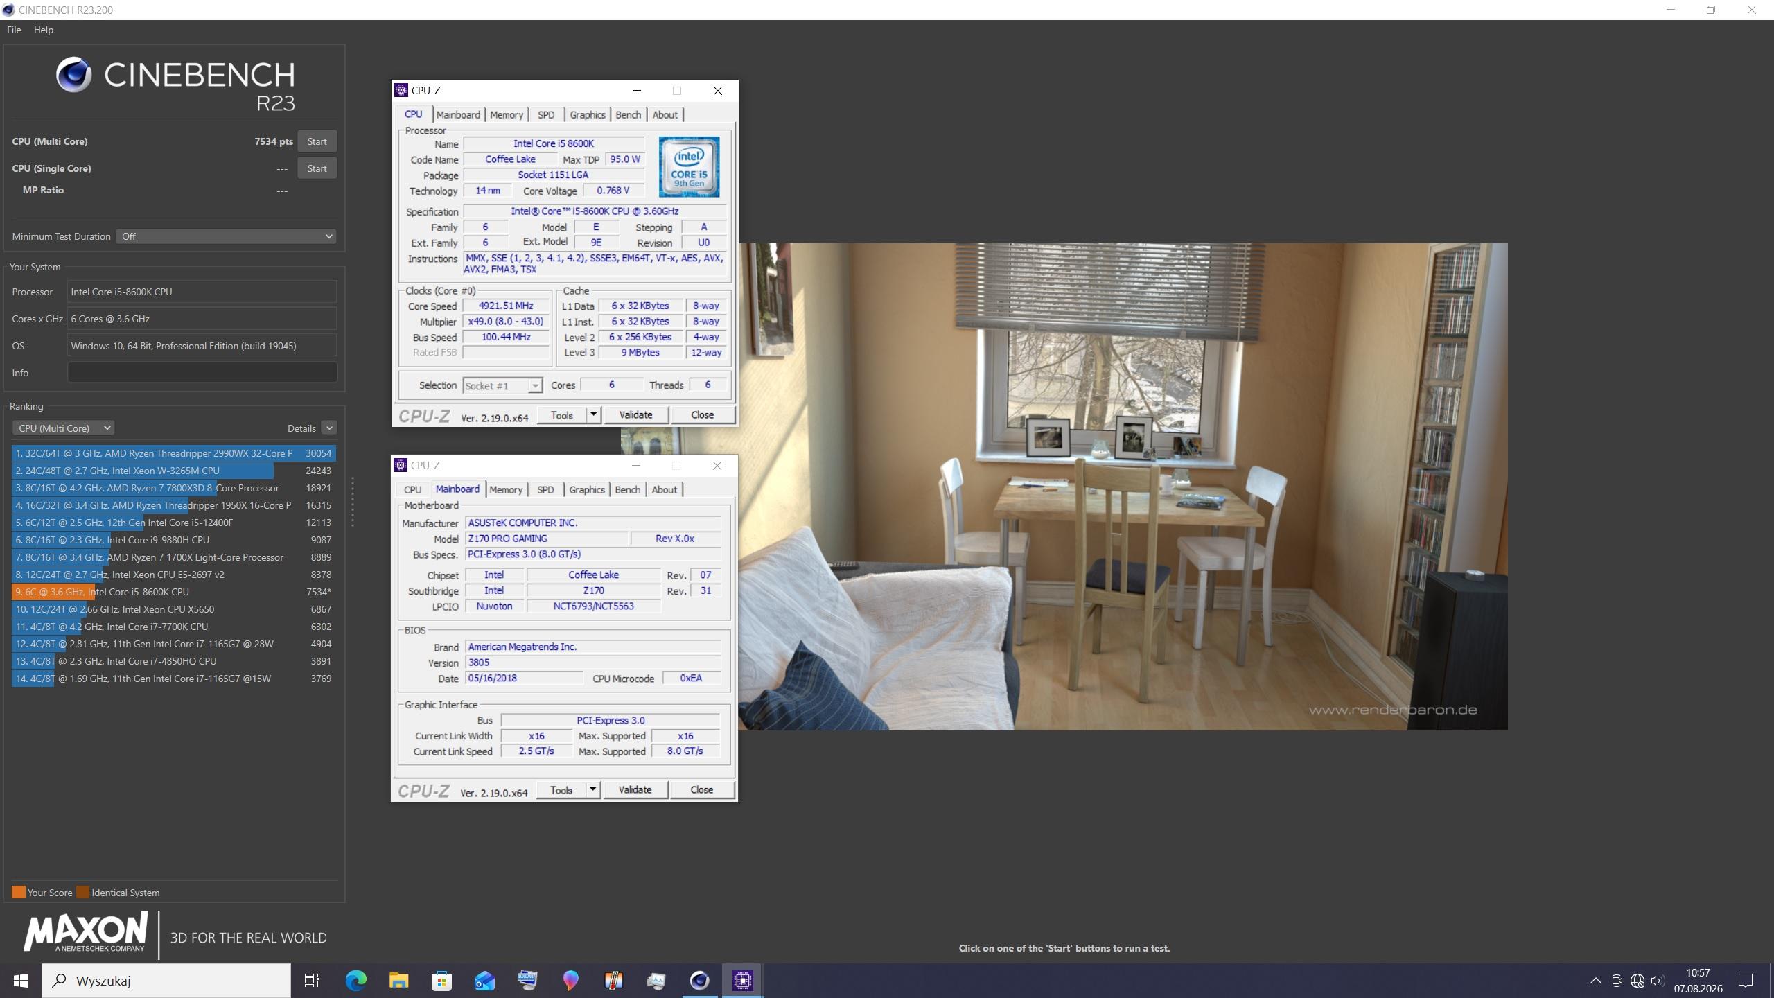The height and width of the screenshot is (998, 1774).
Task: Open the Tools dropdown arrow in upper CPU-Z
Action: (x=594, y=414)
